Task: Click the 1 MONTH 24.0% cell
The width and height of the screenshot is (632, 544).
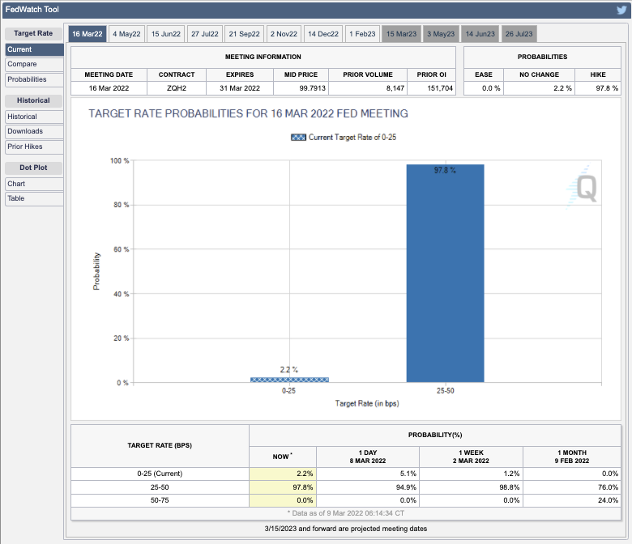Action: click(572, 500)
